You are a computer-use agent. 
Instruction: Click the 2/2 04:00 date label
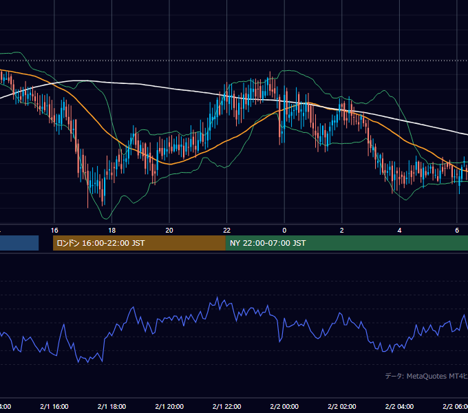399,406
